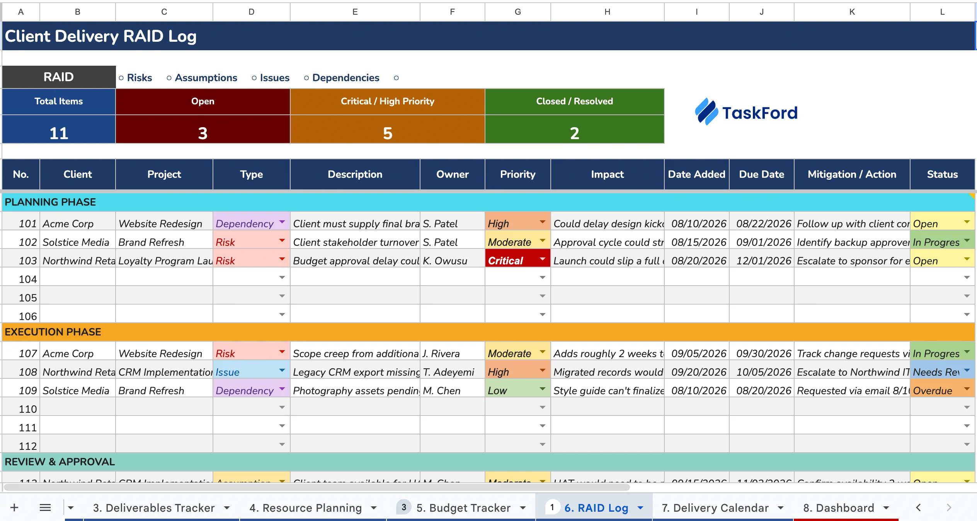Switch to 4. Resource Planning tab
The height and width of the screenshot is (521, 977).
coord(305,508)
